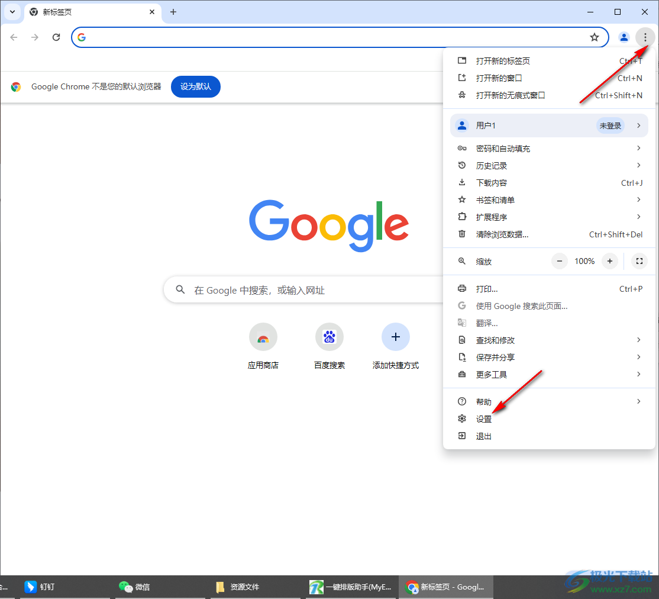Open 资源文件 folder in the taskbar
The width and height of the screenshot is (659, 599).
pyautogui.click(x=255, y=587)
